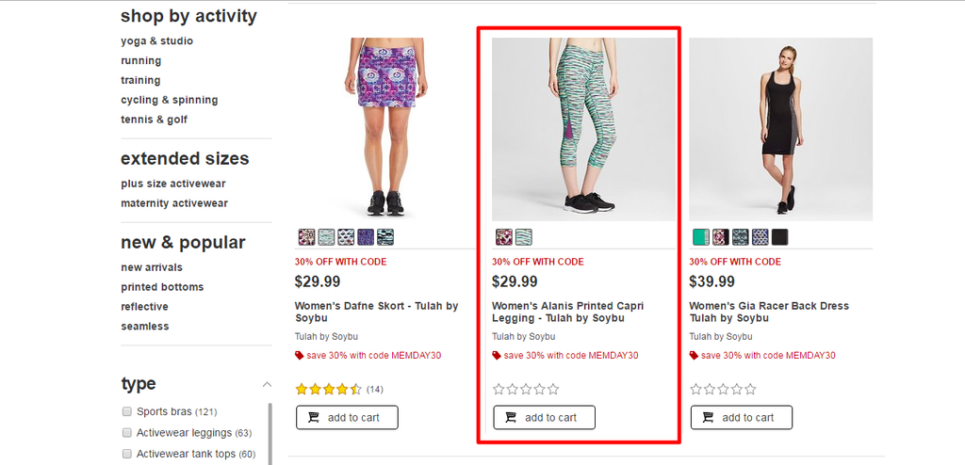
Task: Click empty stars under Gia Racer Dress
Action: 723,390
